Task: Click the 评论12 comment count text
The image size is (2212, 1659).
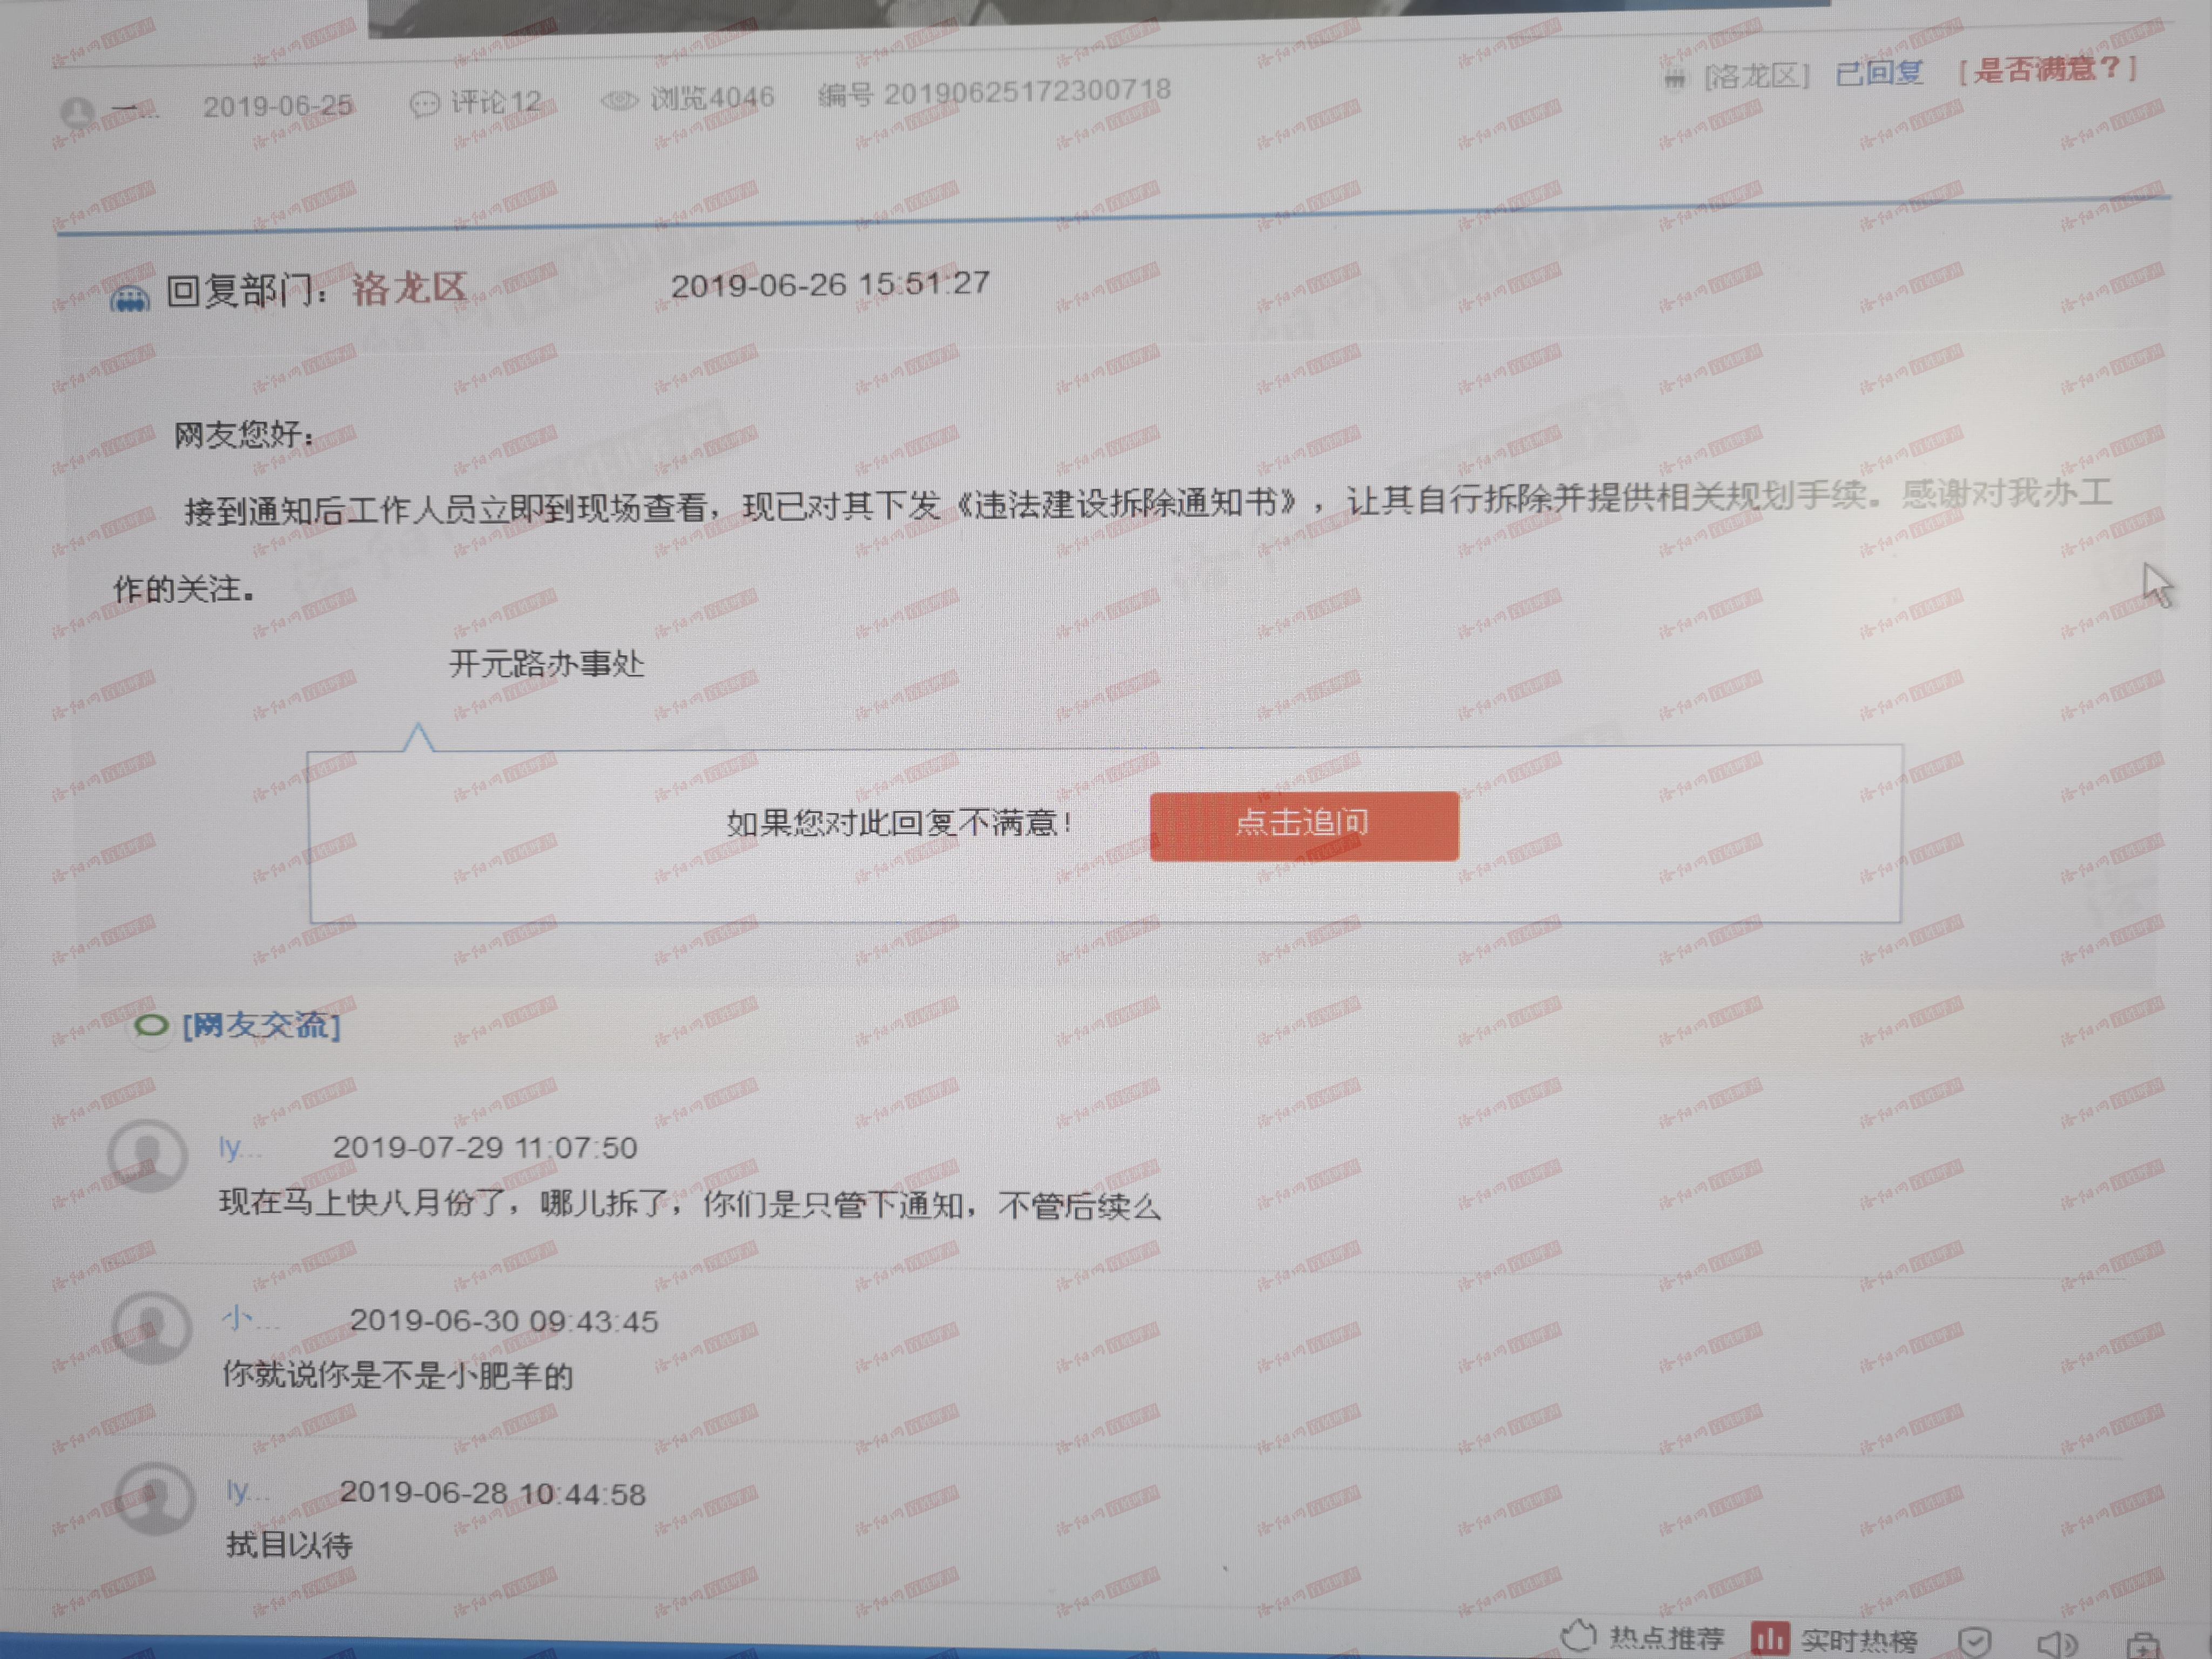Action: pyautogui.click(x=496, y=102)
